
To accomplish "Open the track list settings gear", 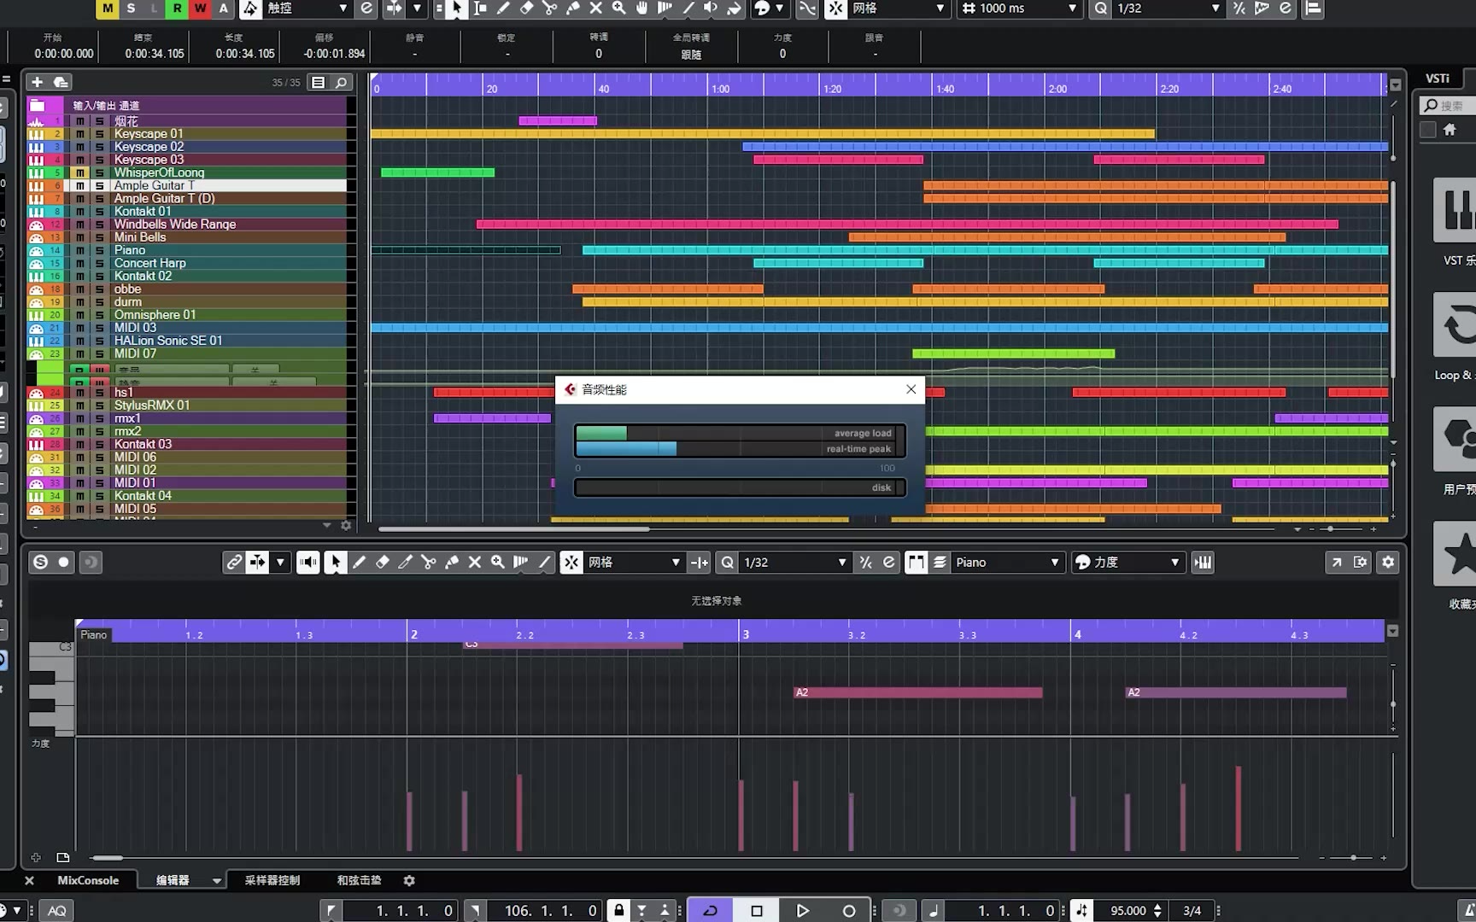I will tap(346, 525).
